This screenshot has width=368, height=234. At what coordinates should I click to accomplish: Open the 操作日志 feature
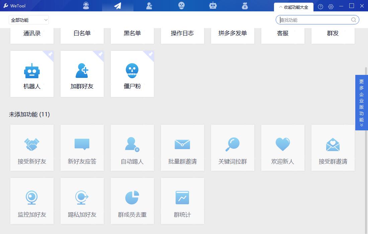[182, 33]
